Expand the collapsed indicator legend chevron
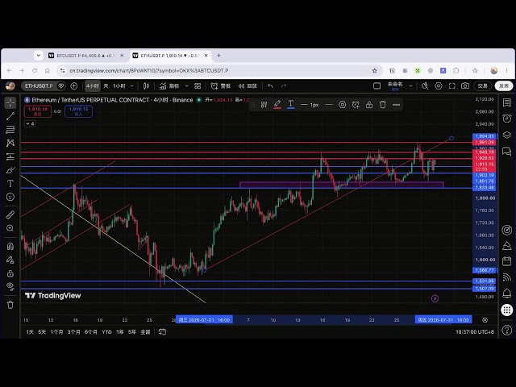This screenshot has width=516, height=387. [30, 123]
